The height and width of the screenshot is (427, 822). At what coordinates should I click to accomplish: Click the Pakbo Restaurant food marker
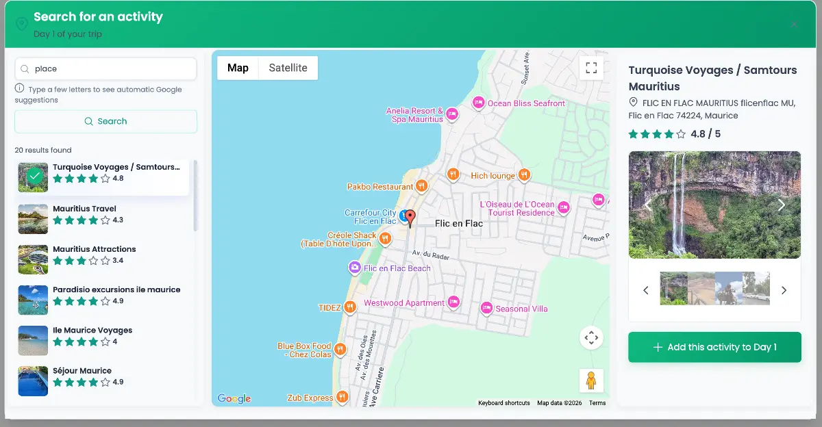pyautogui.click(x=423, y=185)
